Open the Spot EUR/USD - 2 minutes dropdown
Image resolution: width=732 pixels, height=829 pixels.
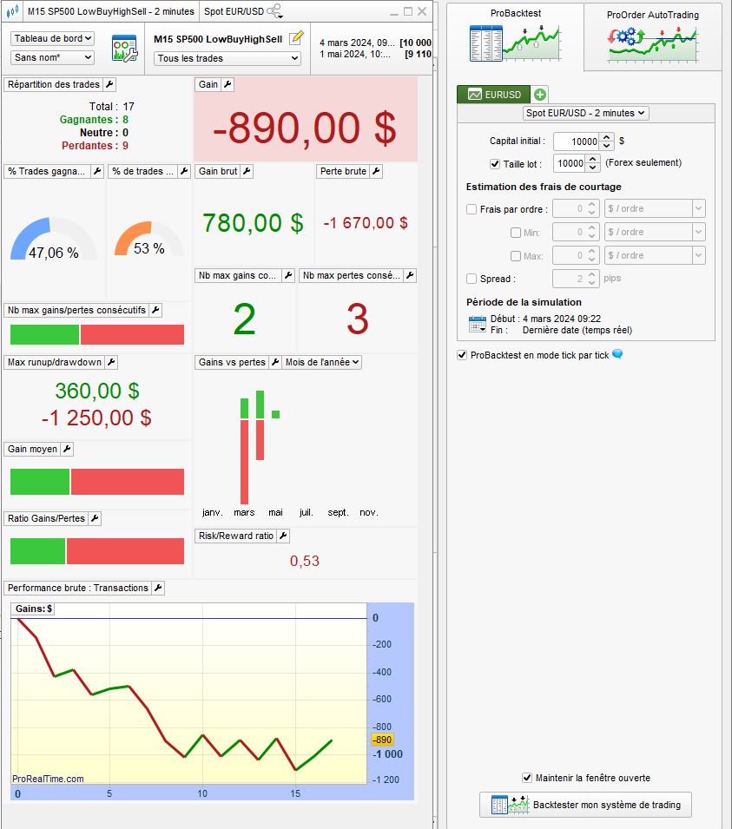(x=585, y=113)
